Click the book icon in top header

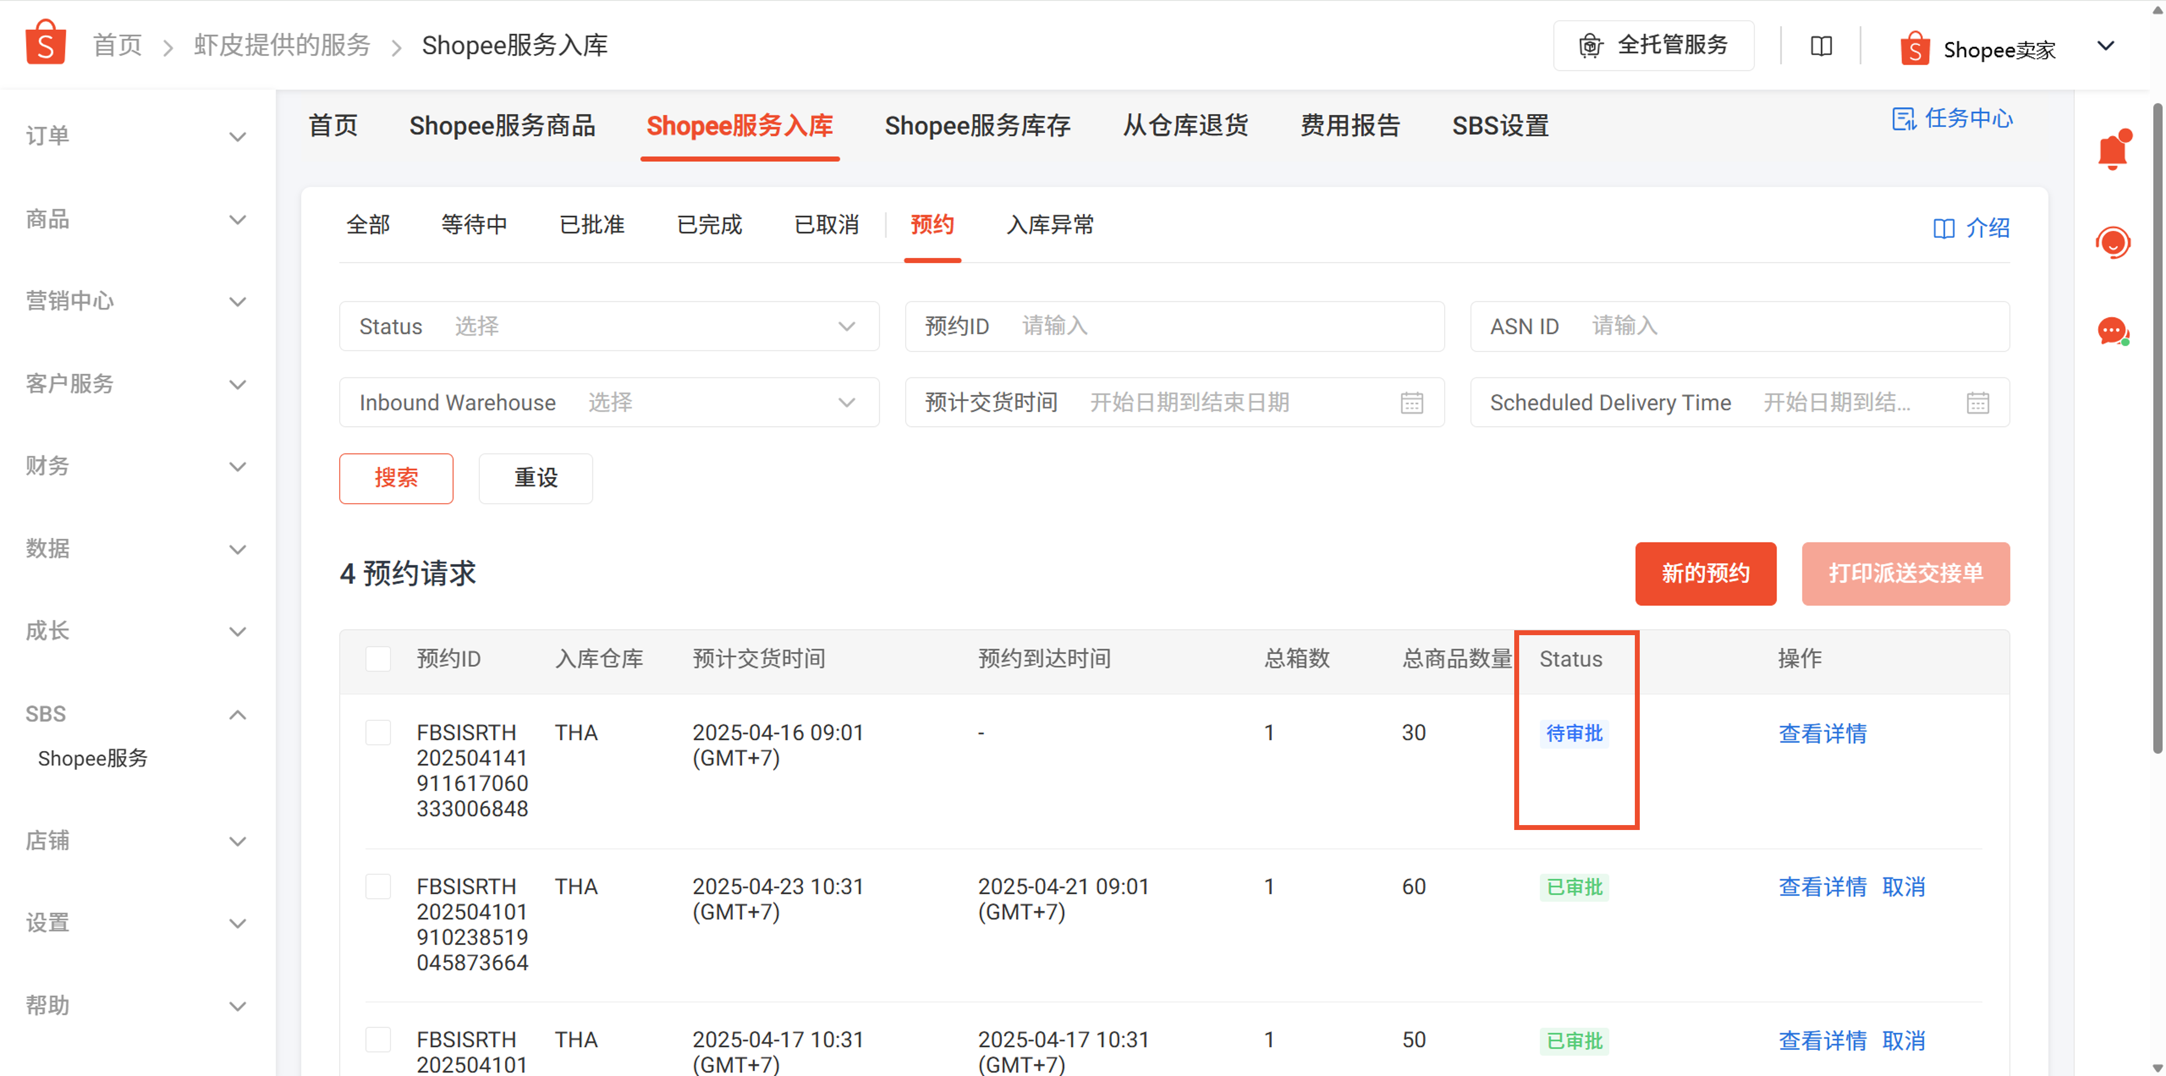[1820, 46]
